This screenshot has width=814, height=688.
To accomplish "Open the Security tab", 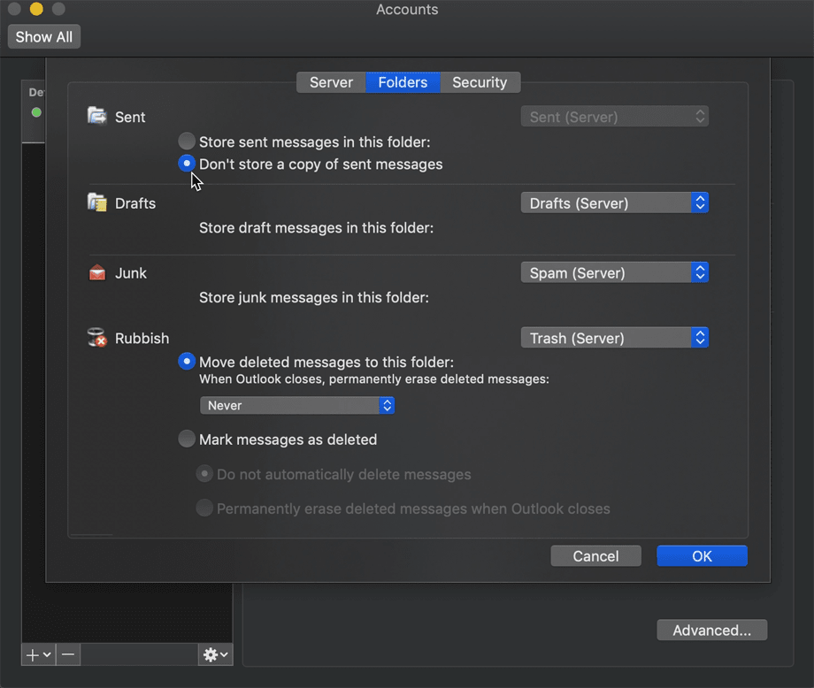I will click(x=480, y=81).
